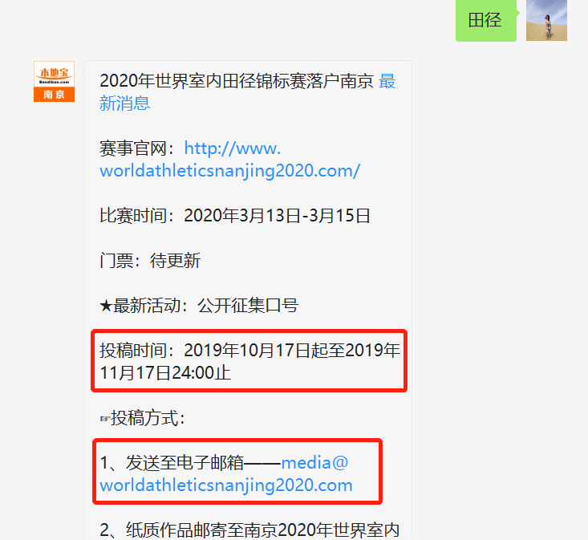
Task: Click the media@ email link
Action: [314, 463]
